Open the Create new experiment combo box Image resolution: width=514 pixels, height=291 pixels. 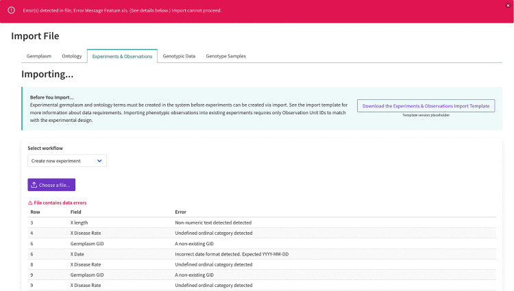67,161
